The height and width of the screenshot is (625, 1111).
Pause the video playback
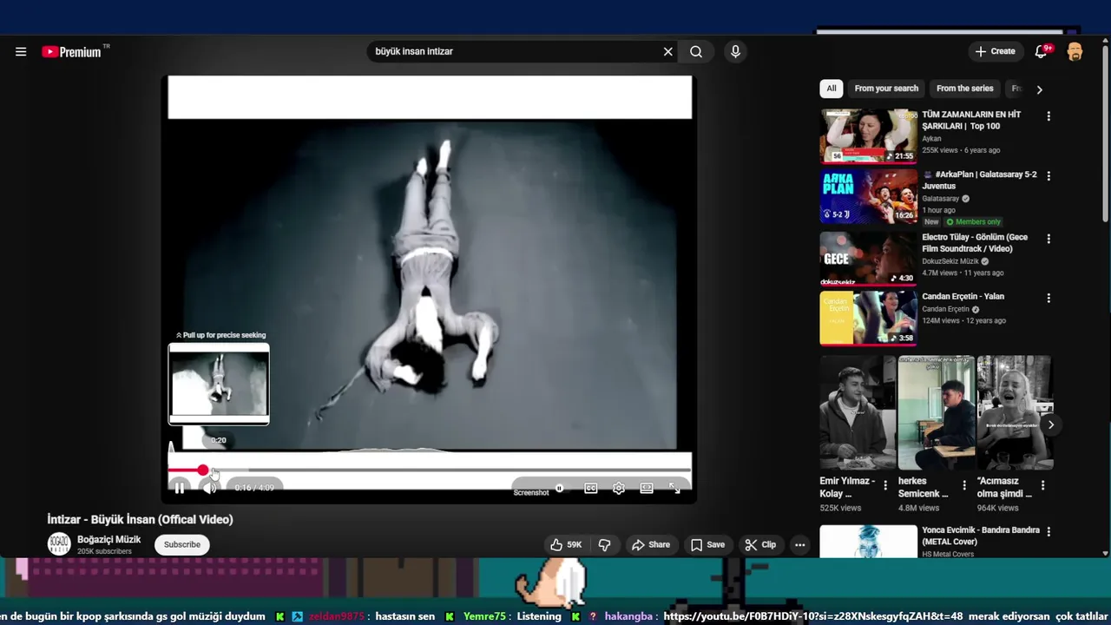pyautogui.click(x=179, y=488)
